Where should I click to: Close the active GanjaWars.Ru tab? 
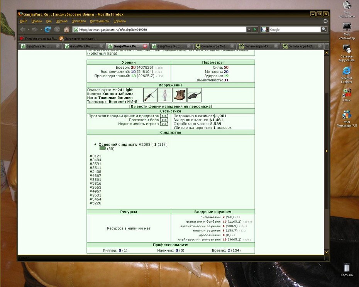pyautogui.click(x=145, y=46)
